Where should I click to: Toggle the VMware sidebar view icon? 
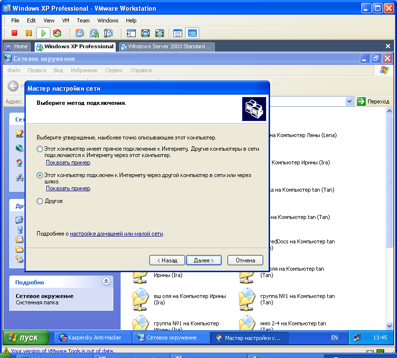pyautogui.click(x=131, y=33)
